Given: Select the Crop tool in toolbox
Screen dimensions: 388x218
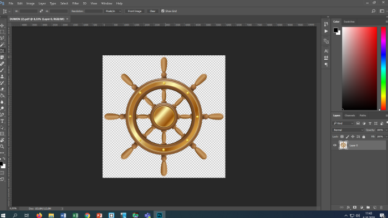Looking at the screenshot, I should click(2, 51).
